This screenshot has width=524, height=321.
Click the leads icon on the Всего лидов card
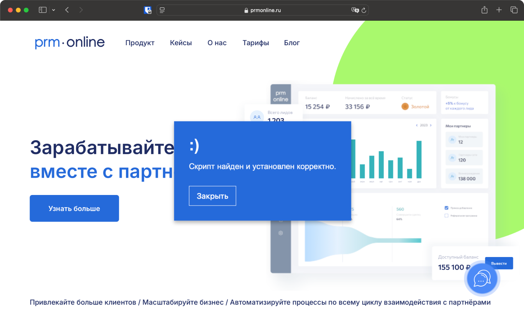(x=257, y=116)
